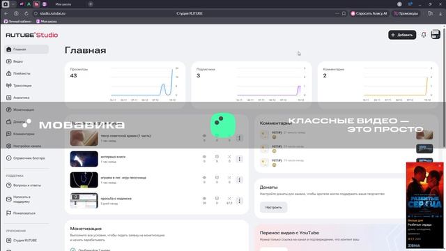Open the three-dot menu for играем в лег. игру песочница

(239, 180)
